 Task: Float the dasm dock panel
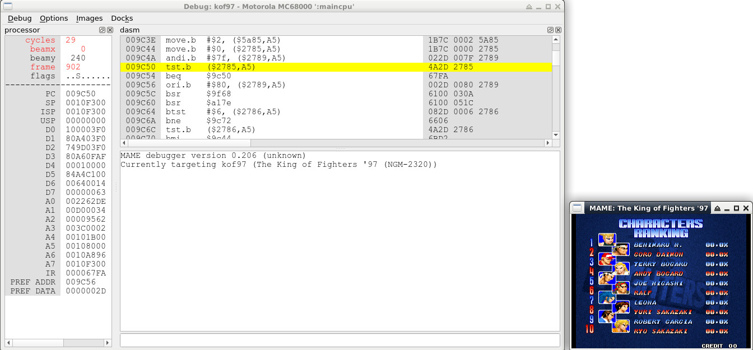click(x=550, y=30)
